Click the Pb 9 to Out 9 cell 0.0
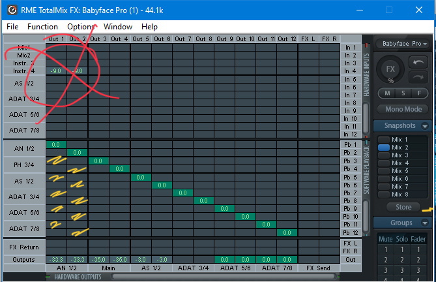 click(224, 208)
